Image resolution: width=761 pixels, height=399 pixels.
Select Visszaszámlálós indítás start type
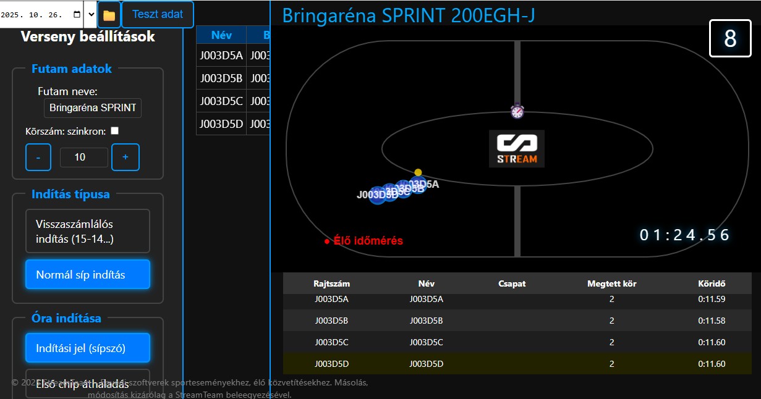(87, 231)
